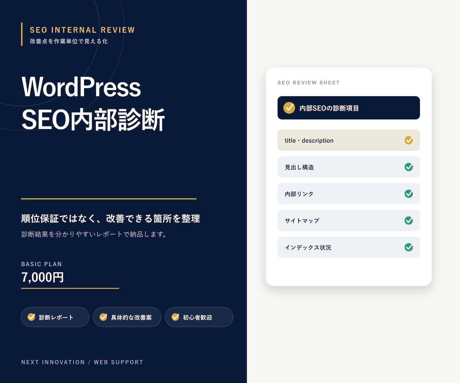The image size is (460, 383).
Task: Click the サイトマップ row label
Action: 302,221
